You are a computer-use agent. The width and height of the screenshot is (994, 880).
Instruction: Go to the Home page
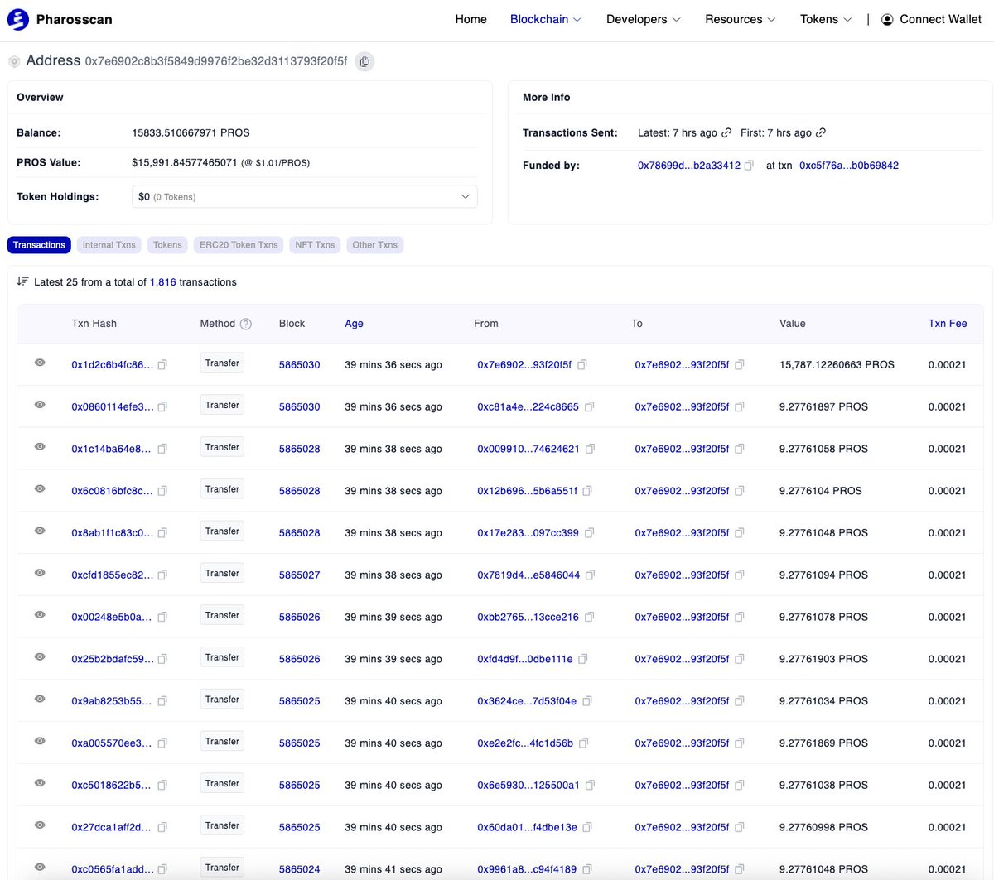(x=470, y=19)
